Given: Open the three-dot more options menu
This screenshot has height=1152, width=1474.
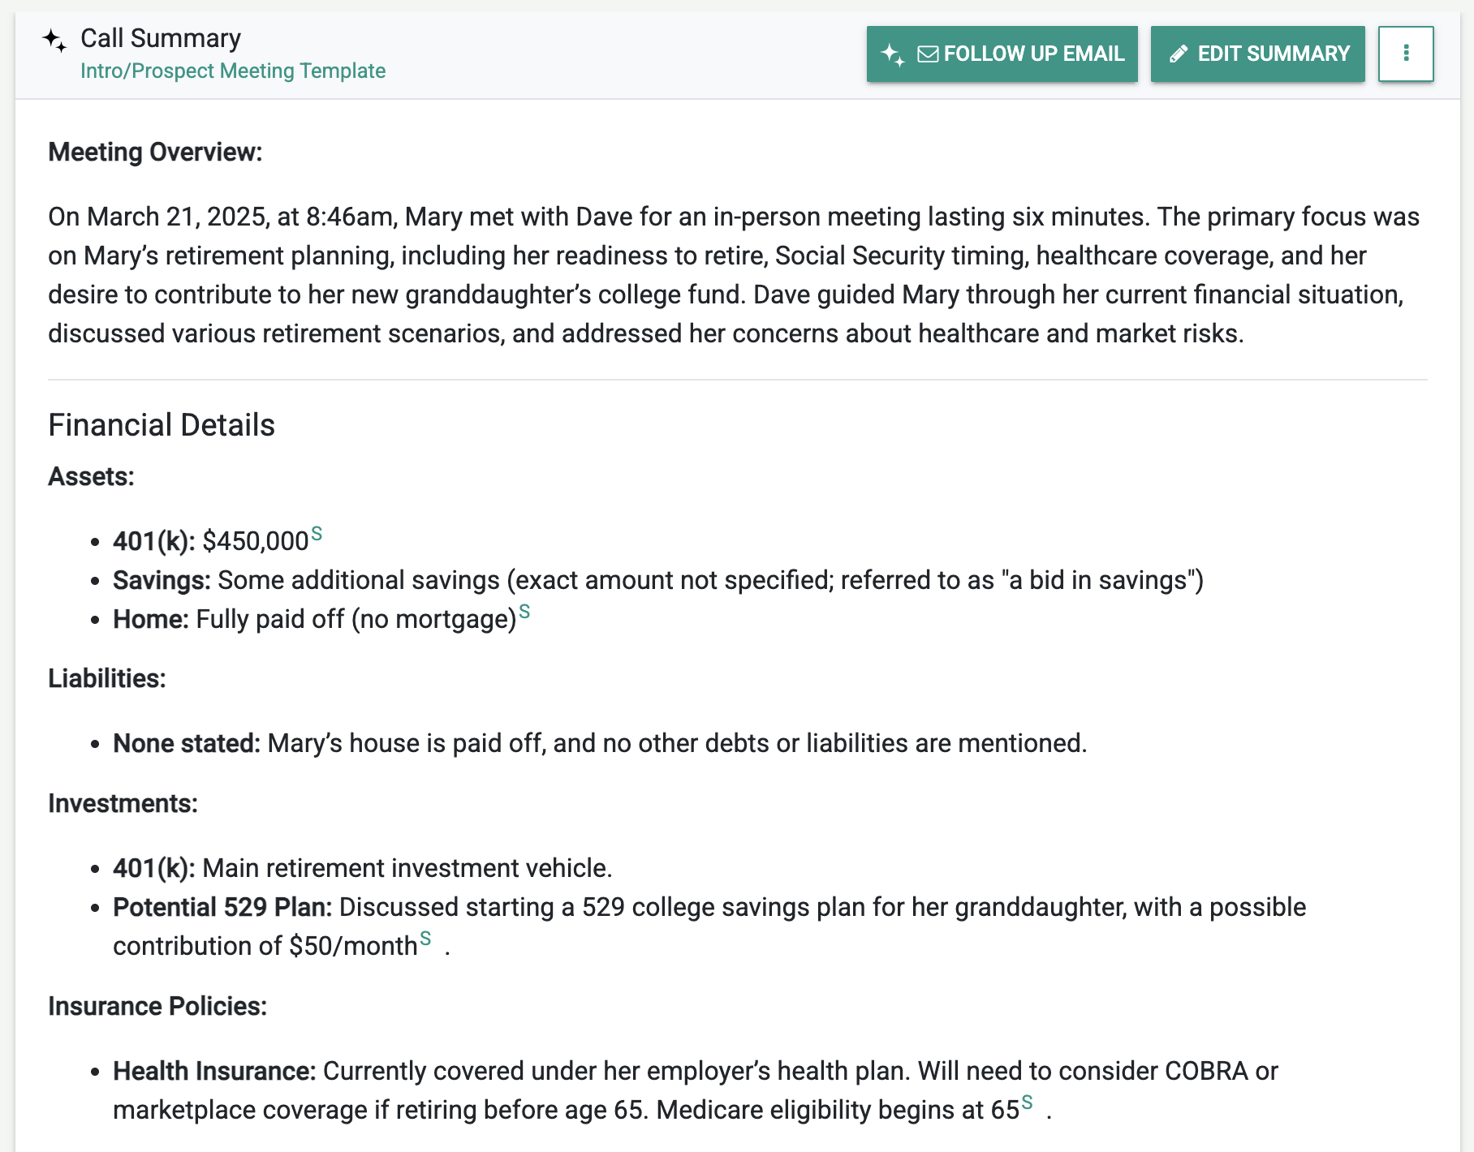Looking at the screenshot, I should (1406, 54).
